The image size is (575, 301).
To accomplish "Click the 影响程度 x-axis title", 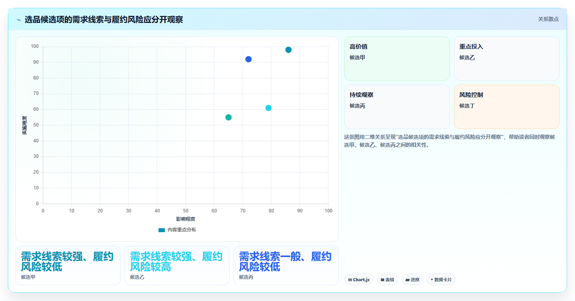I will tap(186, 219).
